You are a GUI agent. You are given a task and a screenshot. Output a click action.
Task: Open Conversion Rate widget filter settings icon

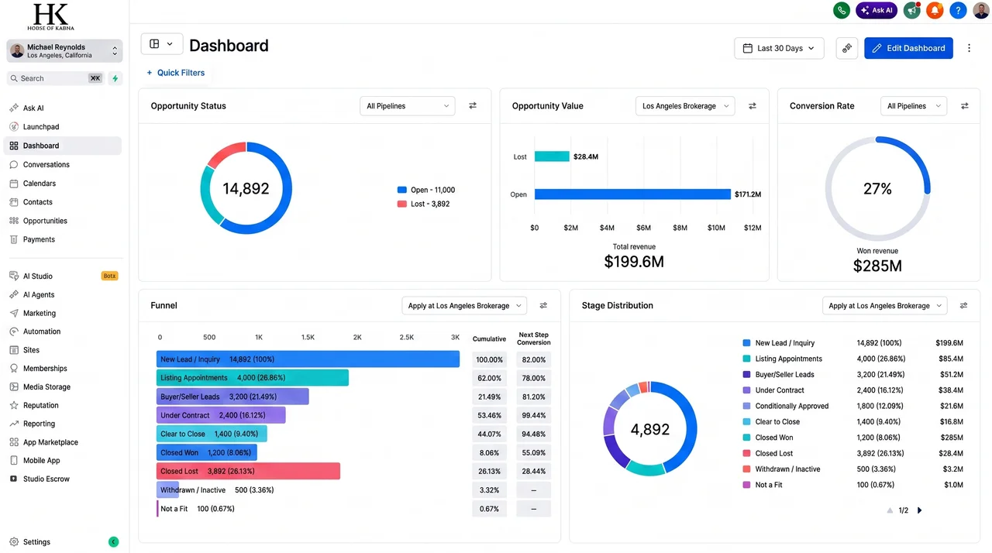(x=965, y=106)
